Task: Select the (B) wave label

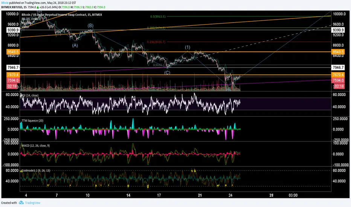Action: click(90, 26)
